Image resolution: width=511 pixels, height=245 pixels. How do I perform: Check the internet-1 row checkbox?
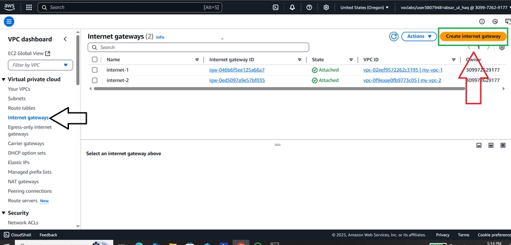point(95,70)
